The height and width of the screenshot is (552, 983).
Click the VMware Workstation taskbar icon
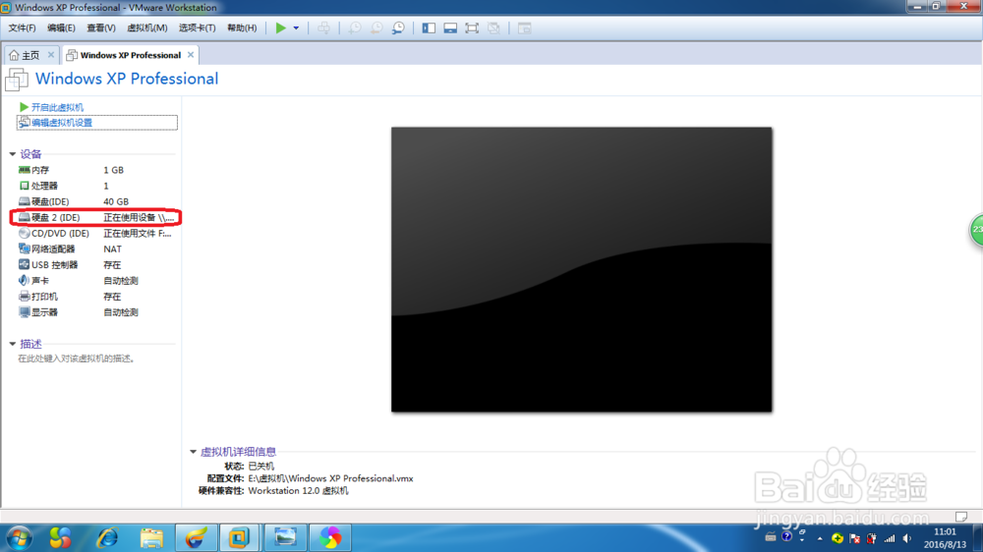tap(239, 537)
